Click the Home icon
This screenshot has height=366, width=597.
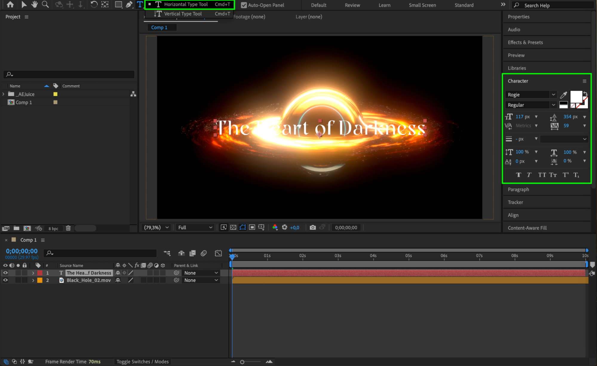click(x=10, y=4)
